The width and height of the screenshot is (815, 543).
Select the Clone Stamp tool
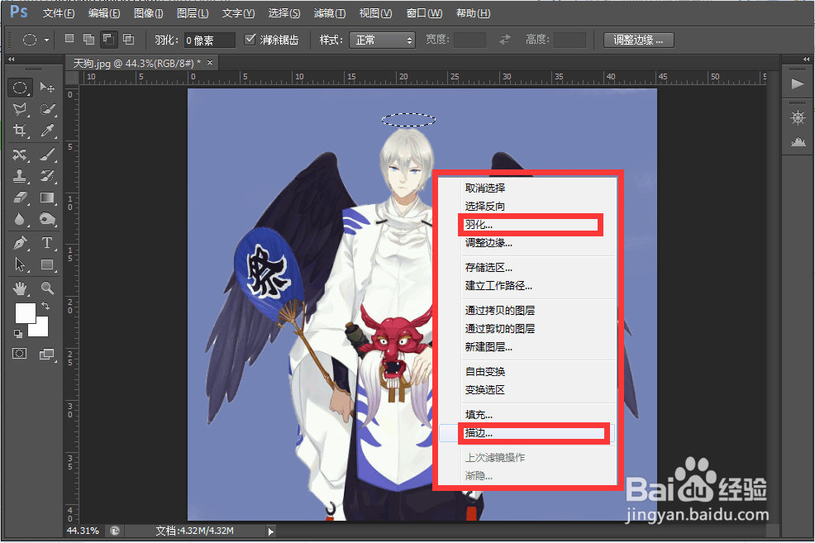[20, 176]
